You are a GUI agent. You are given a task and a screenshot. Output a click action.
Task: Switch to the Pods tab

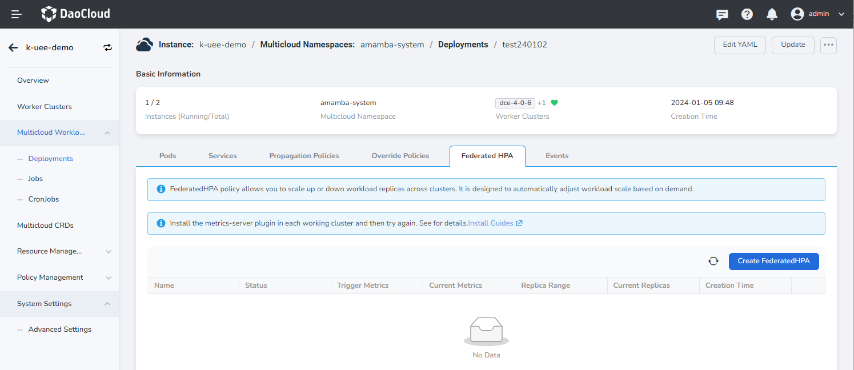point(167,156)
